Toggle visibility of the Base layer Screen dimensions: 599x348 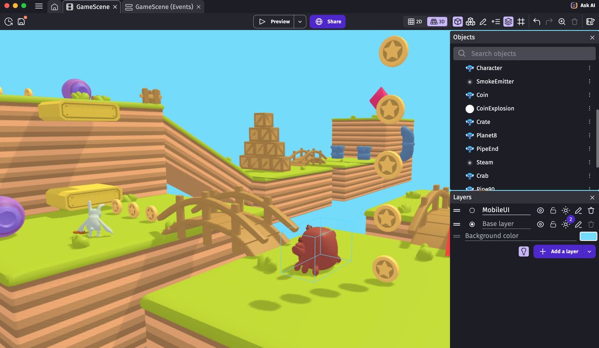click(x=541, y=224)
